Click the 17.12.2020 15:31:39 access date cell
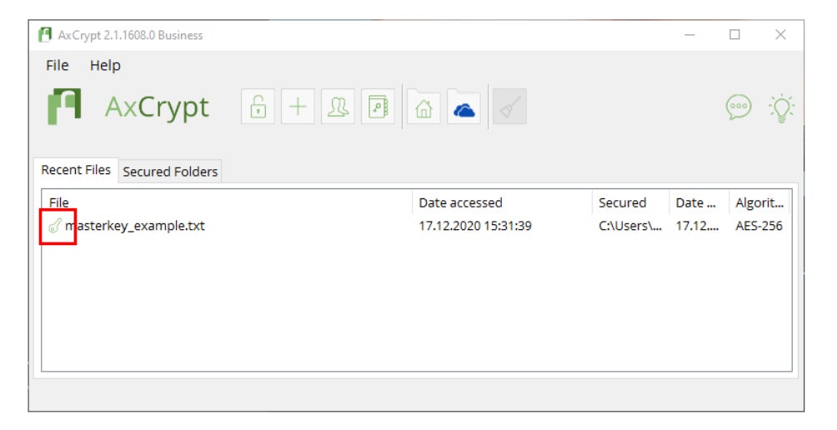This screenshot has height=430, width=837. 475,226
